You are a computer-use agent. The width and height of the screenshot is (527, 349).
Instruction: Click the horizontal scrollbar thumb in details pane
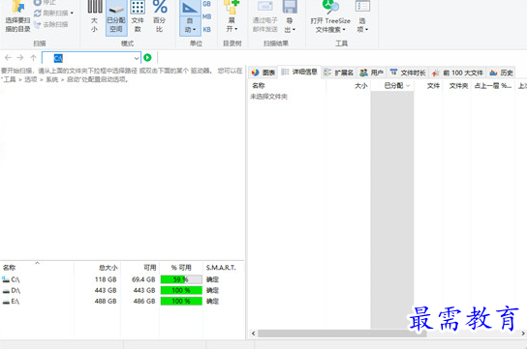342,334
